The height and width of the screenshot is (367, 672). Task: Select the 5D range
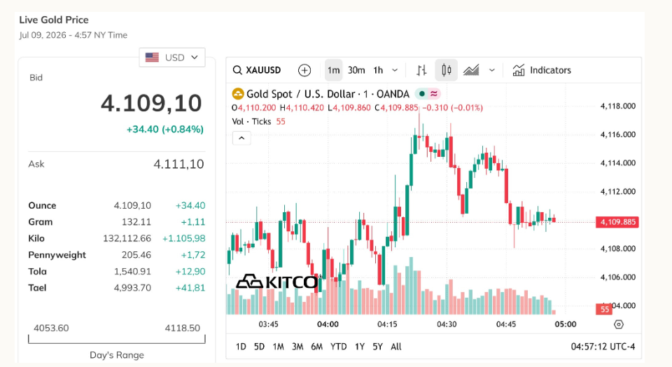[259, 347]
